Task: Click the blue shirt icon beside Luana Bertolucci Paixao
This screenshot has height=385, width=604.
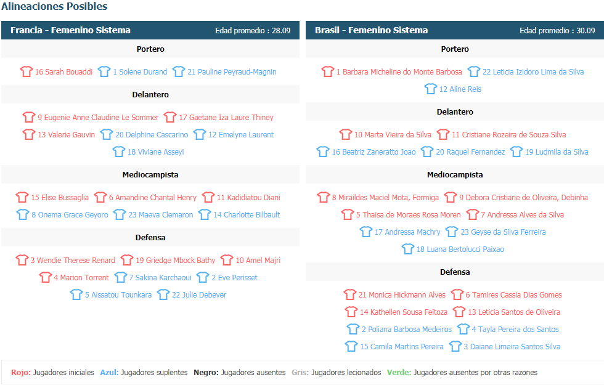Action: [408, 249]
